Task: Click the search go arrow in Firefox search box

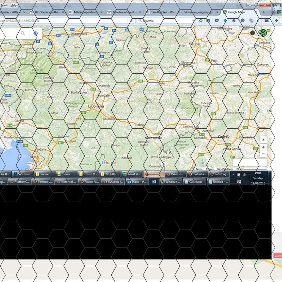Action: (x=193, y=21)
